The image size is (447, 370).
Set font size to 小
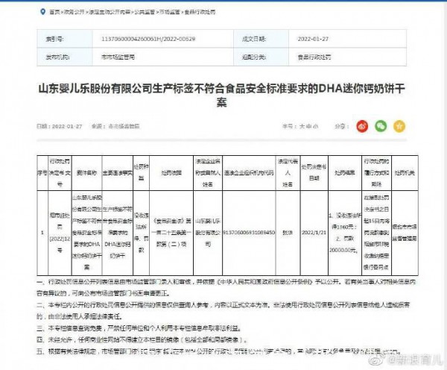315,126
